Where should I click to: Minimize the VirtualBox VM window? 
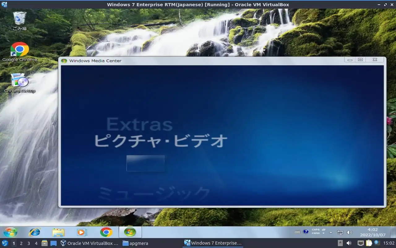point(379,5)
